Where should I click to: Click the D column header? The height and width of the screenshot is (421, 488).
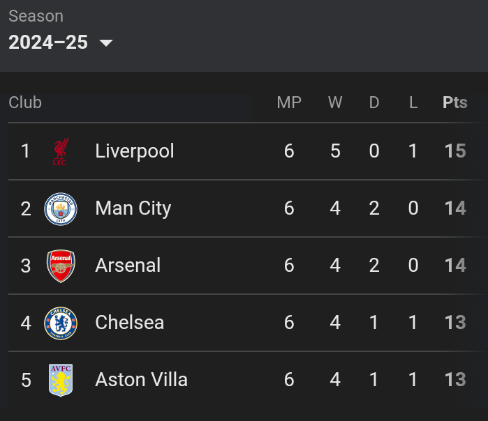374,102
